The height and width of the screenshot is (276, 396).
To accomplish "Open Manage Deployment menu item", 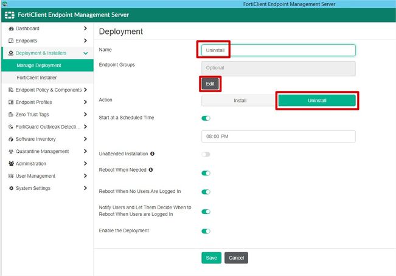I will click(x=47, y=66).
